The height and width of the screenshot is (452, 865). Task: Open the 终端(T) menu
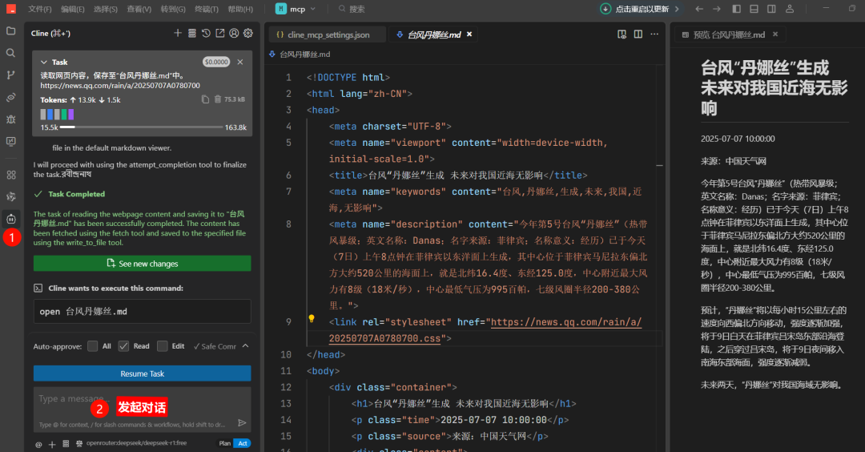(x=207, y=9)
